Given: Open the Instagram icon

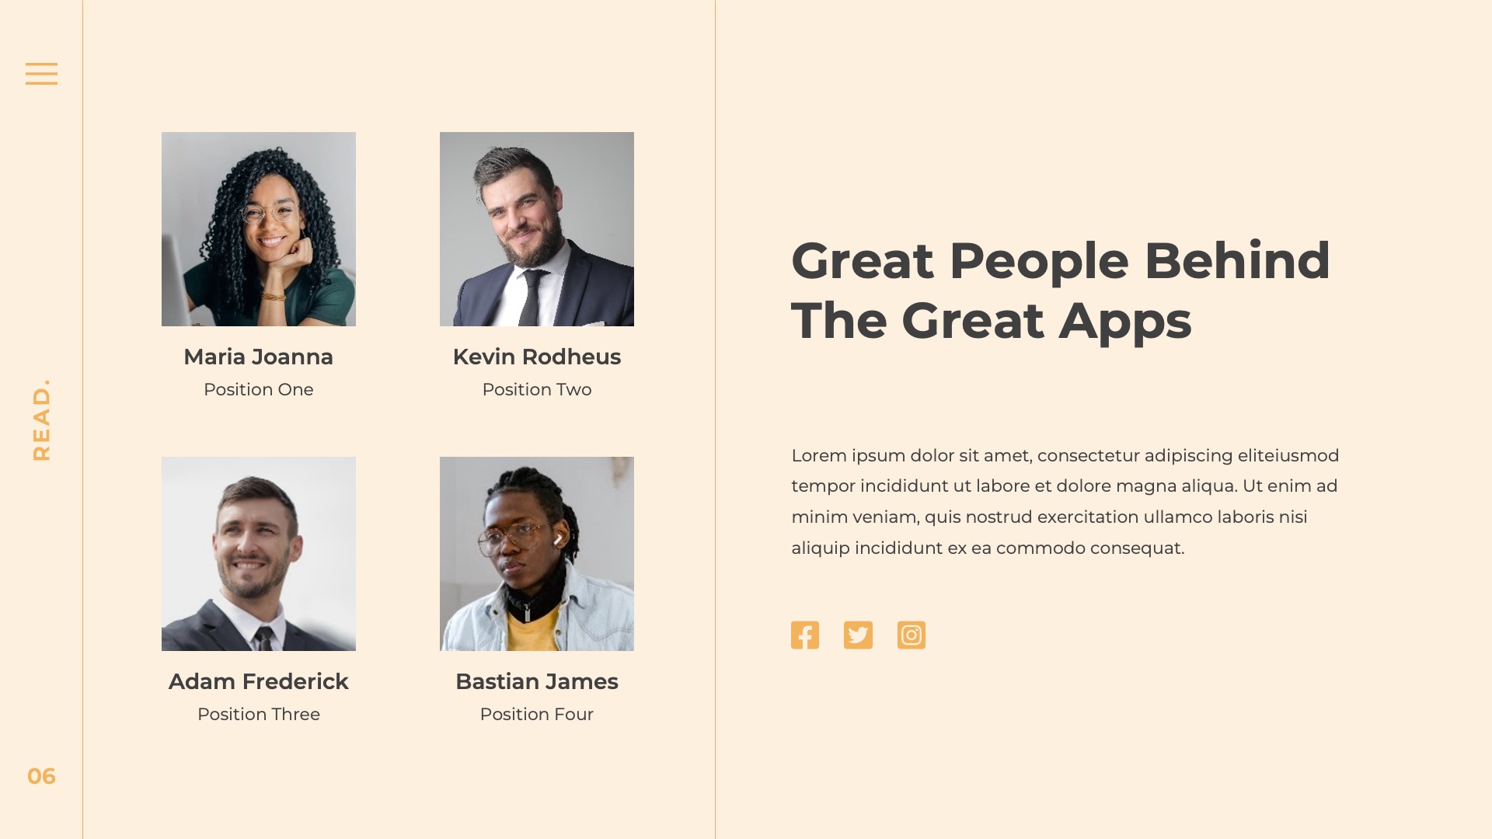Looking at the screenshot, I should 911,635.
